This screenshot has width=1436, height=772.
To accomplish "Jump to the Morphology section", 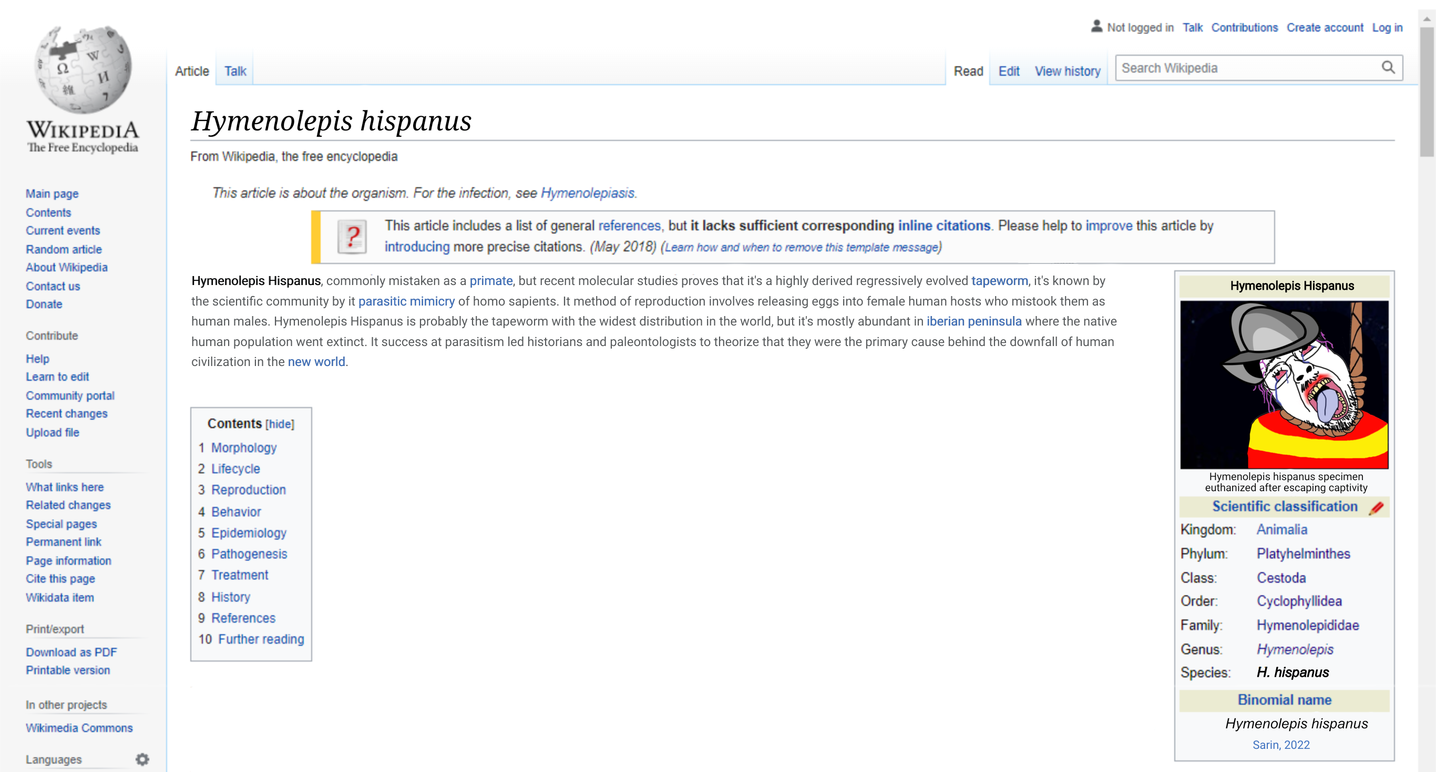I will pos(243,448).
